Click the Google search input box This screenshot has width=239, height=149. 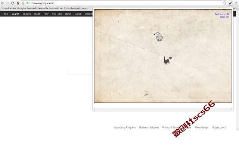pyautogui.click(x=80, y=72)
